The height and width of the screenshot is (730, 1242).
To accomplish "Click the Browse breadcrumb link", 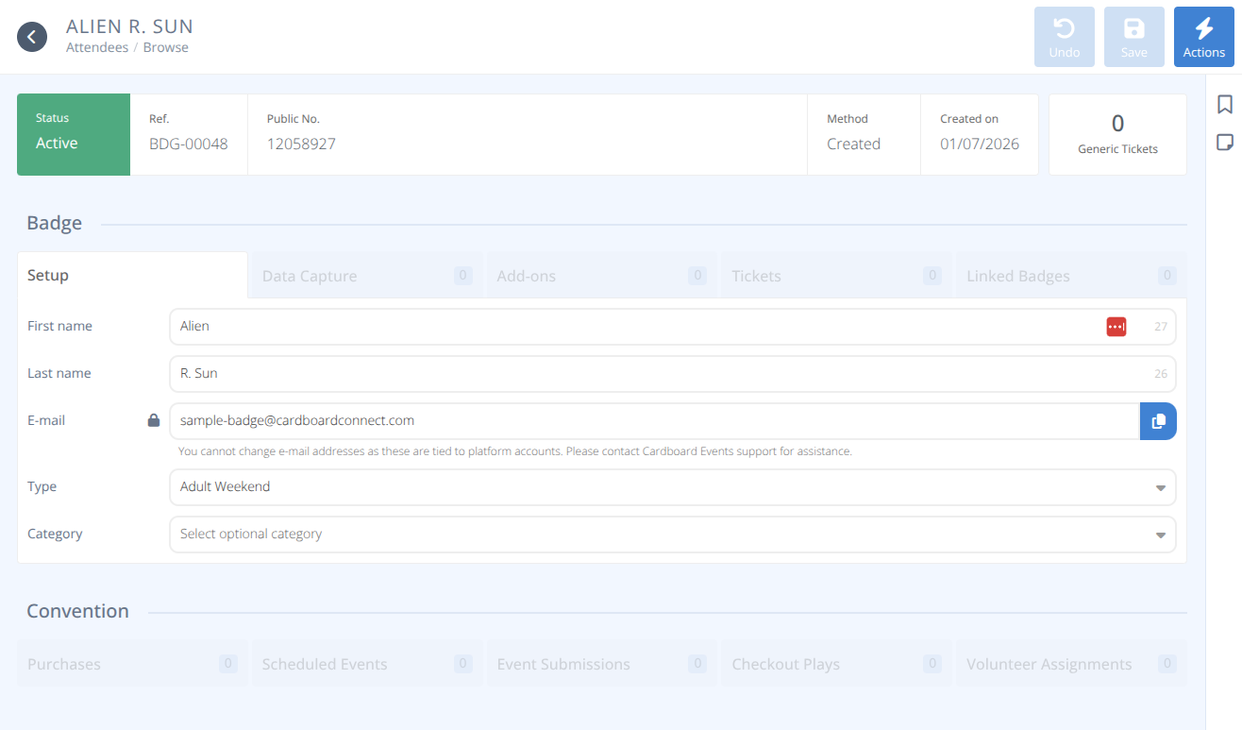I will coord(165,47).
